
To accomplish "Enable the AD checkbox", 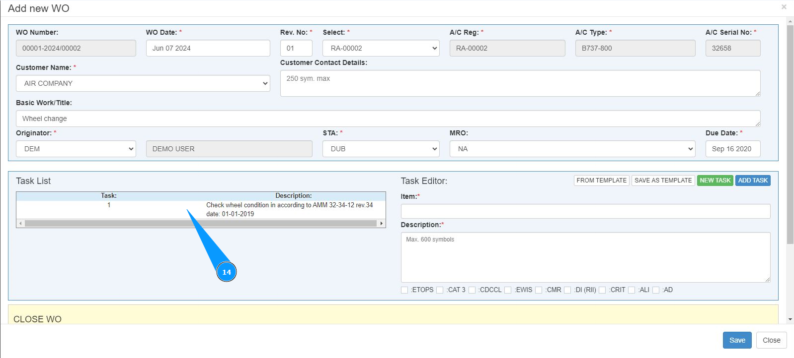I will tap(656, 290).
